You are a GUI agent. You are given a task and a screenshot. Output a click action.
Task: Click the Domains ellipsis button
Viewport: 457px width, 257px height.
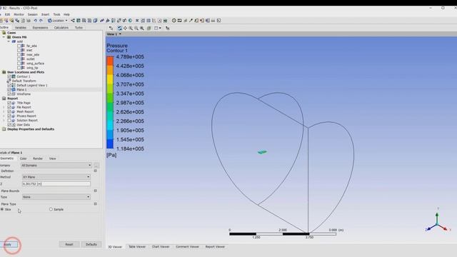96,166
